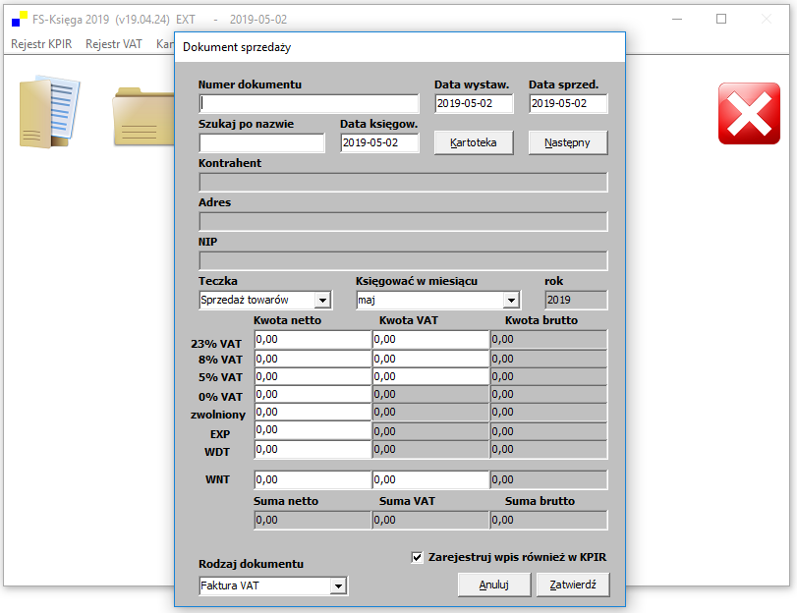Confirm the document with Zatwierdź
Image resolution: width=797 pixels, height=613 pixels.
point(573,585)
